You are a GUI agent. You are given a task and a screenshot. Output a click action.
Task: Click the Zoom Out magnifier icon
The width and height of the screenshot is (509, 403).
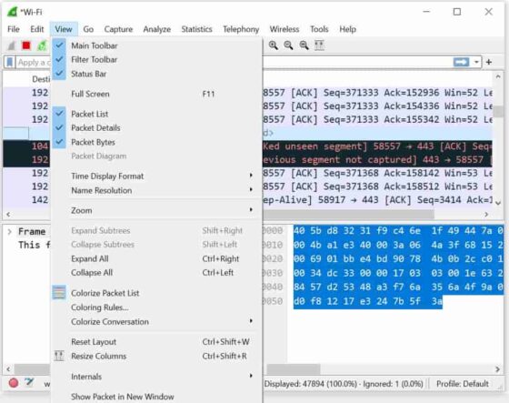[x=289, y=45]
